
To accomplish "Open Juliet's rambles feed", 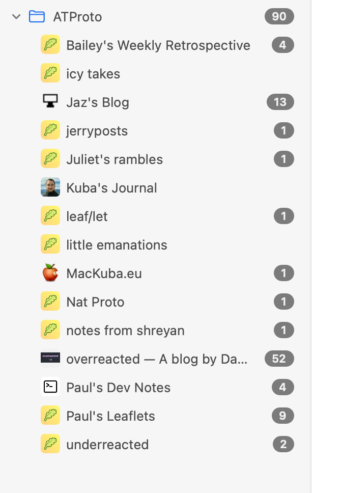I will pyautogui.click(x=115, y=159).
